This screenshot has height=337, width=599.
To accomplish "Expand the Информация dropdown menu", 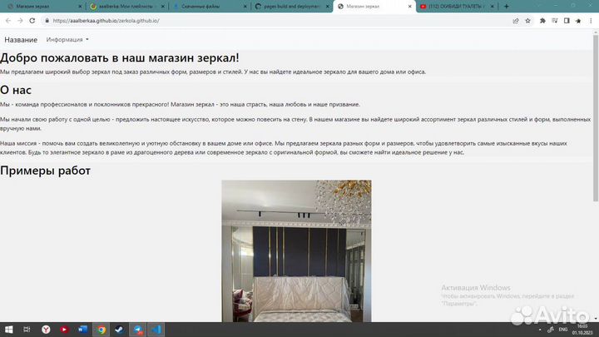I will tap(67, 39).
